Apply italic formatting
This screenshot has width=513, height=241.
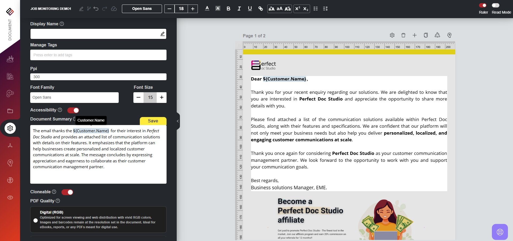click(x=239, y=9)
